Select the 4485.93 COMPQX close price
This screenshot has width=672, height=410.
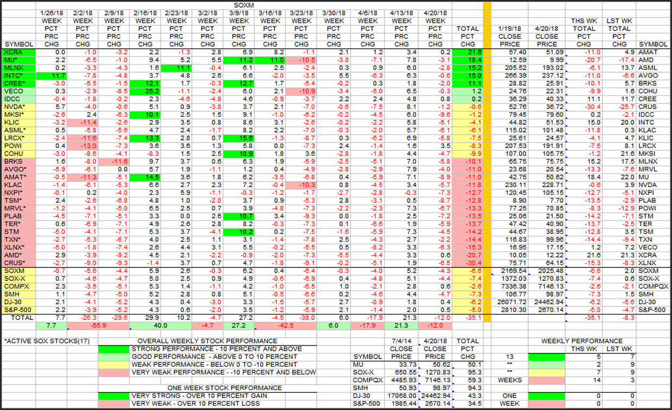(401, 380)
